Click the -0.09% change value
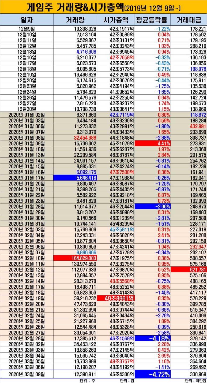Image resolution: width=207 pixels, height=383 pixels. (x=163, y=327)
